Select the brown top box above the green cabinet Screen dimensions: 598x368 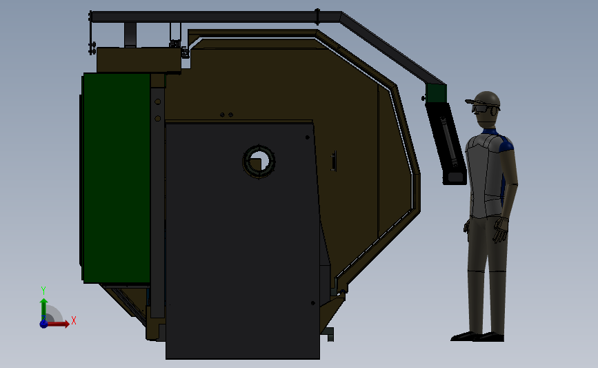(x=139, y=60)
